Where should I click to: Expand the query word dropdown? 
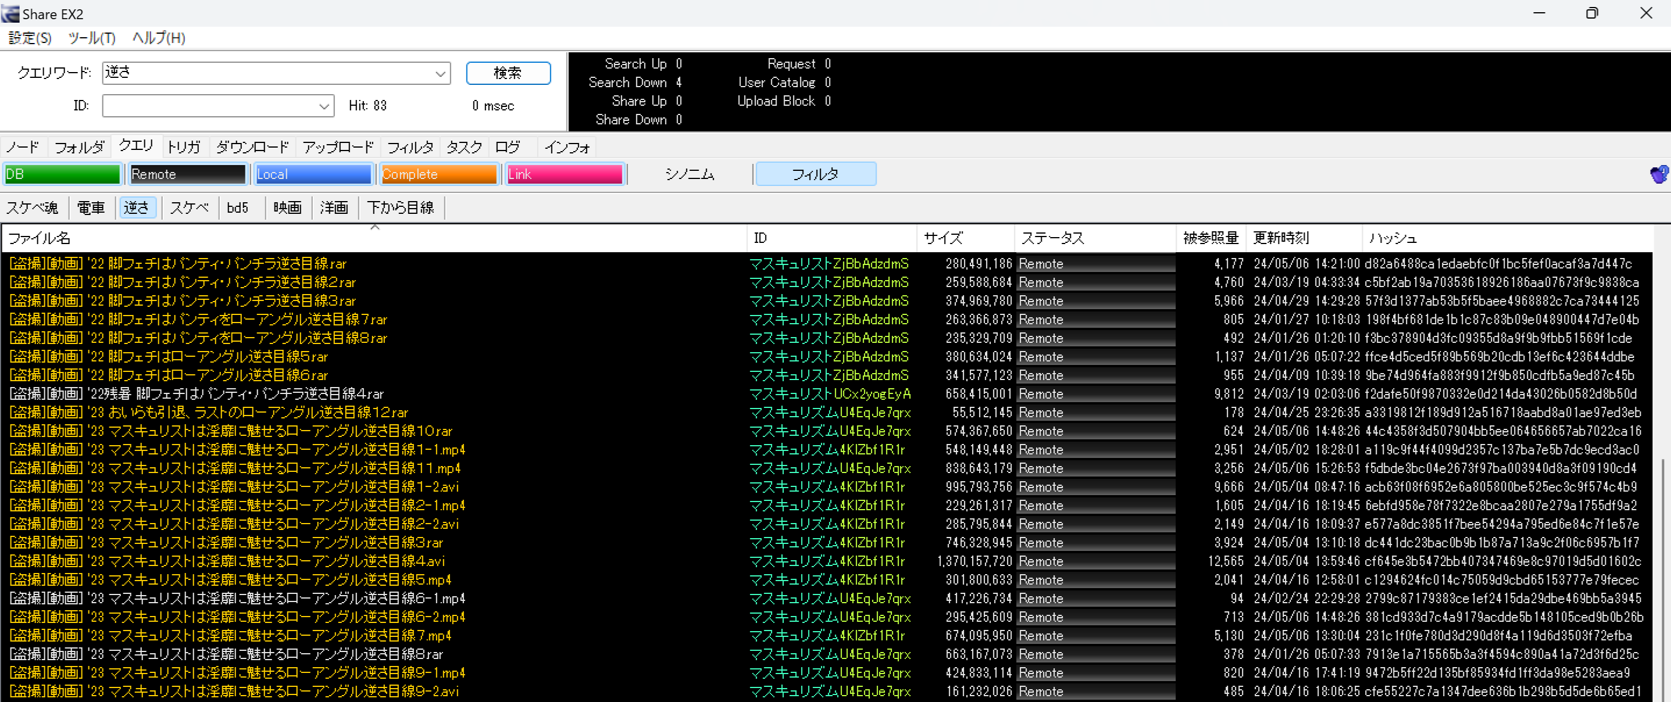(x=441, y=73)
